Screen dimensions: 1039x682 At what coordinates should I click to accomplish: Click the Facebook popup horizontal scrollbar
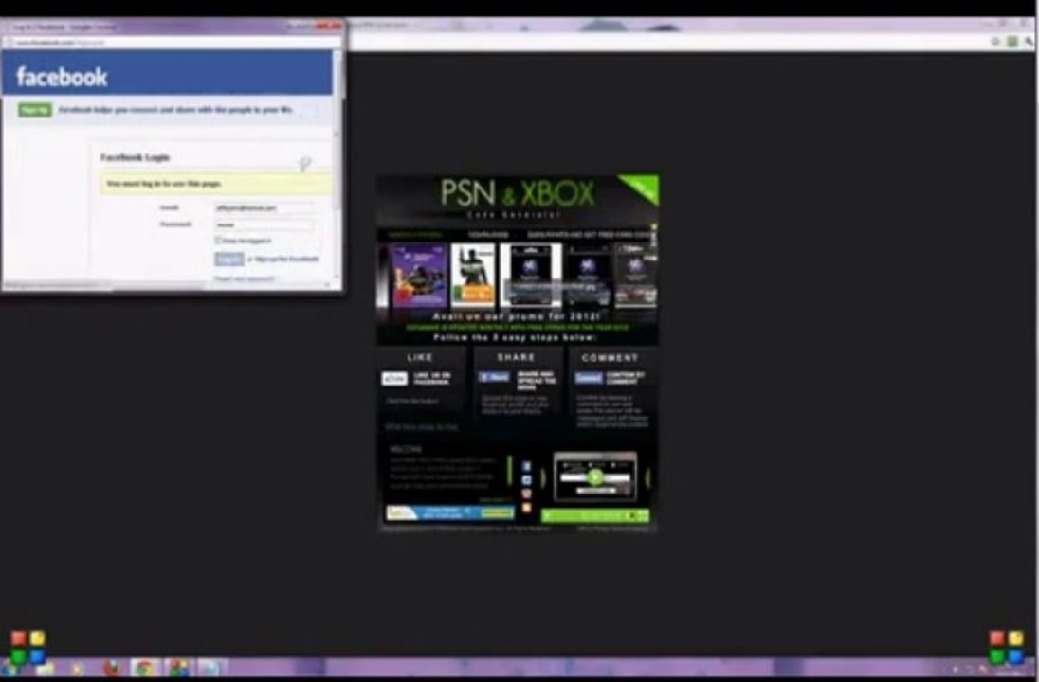pyautogui.click(x=166, y=285)
